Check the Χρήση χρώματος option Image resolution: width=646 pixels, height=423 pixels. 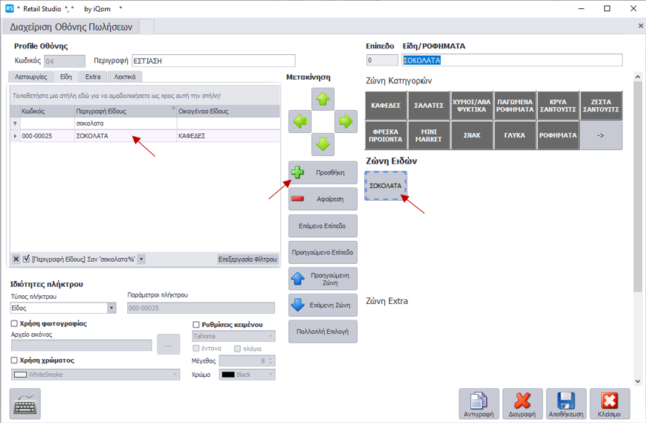[x=15, y=361]
